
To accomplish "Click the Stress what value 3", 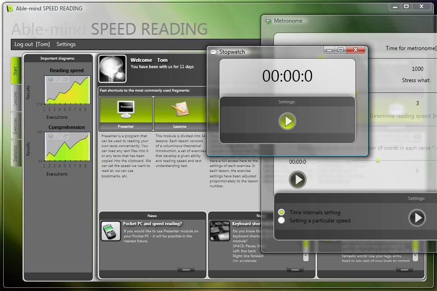I will [x=418, y=103].
